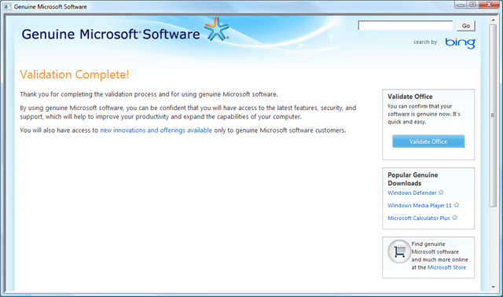Open the Microsoft Calculator Plus link
Image resolution: width=503 pixels, height=297 pixels.
[419, 218]
